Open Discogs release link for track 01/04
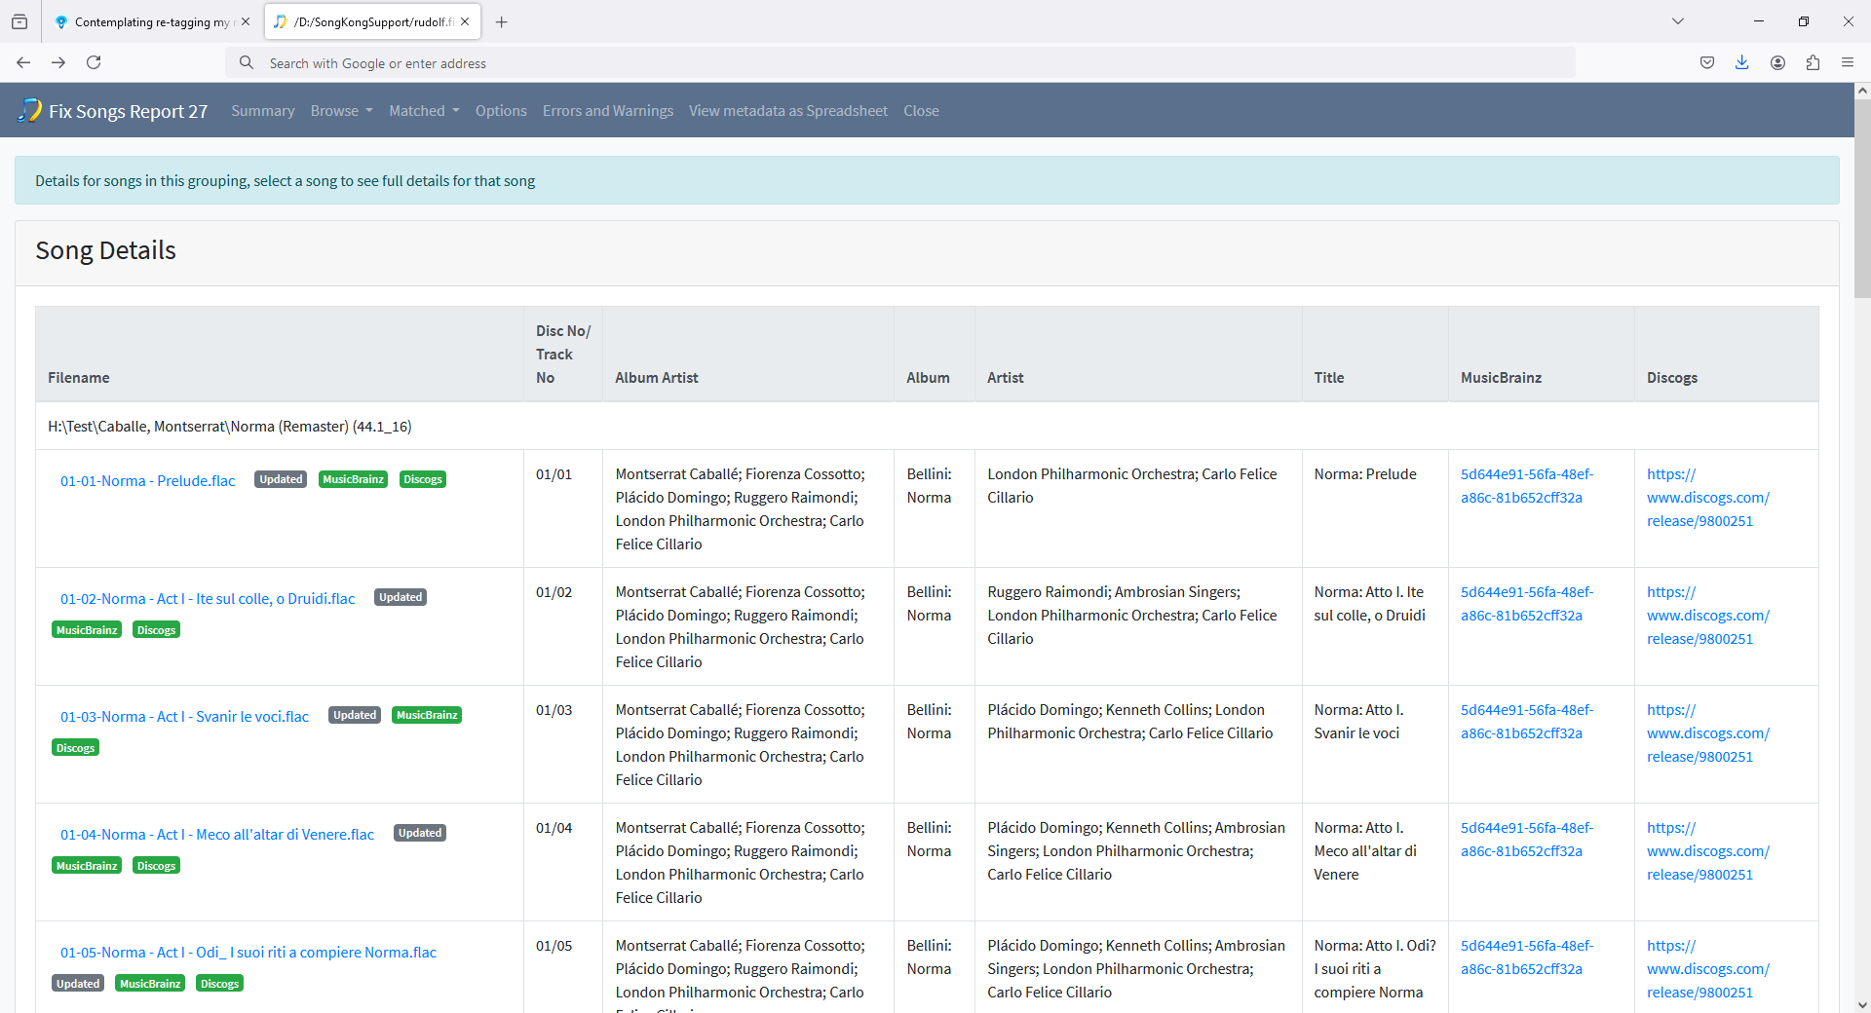1871x1013 pixels. [x=1708, y=851]
